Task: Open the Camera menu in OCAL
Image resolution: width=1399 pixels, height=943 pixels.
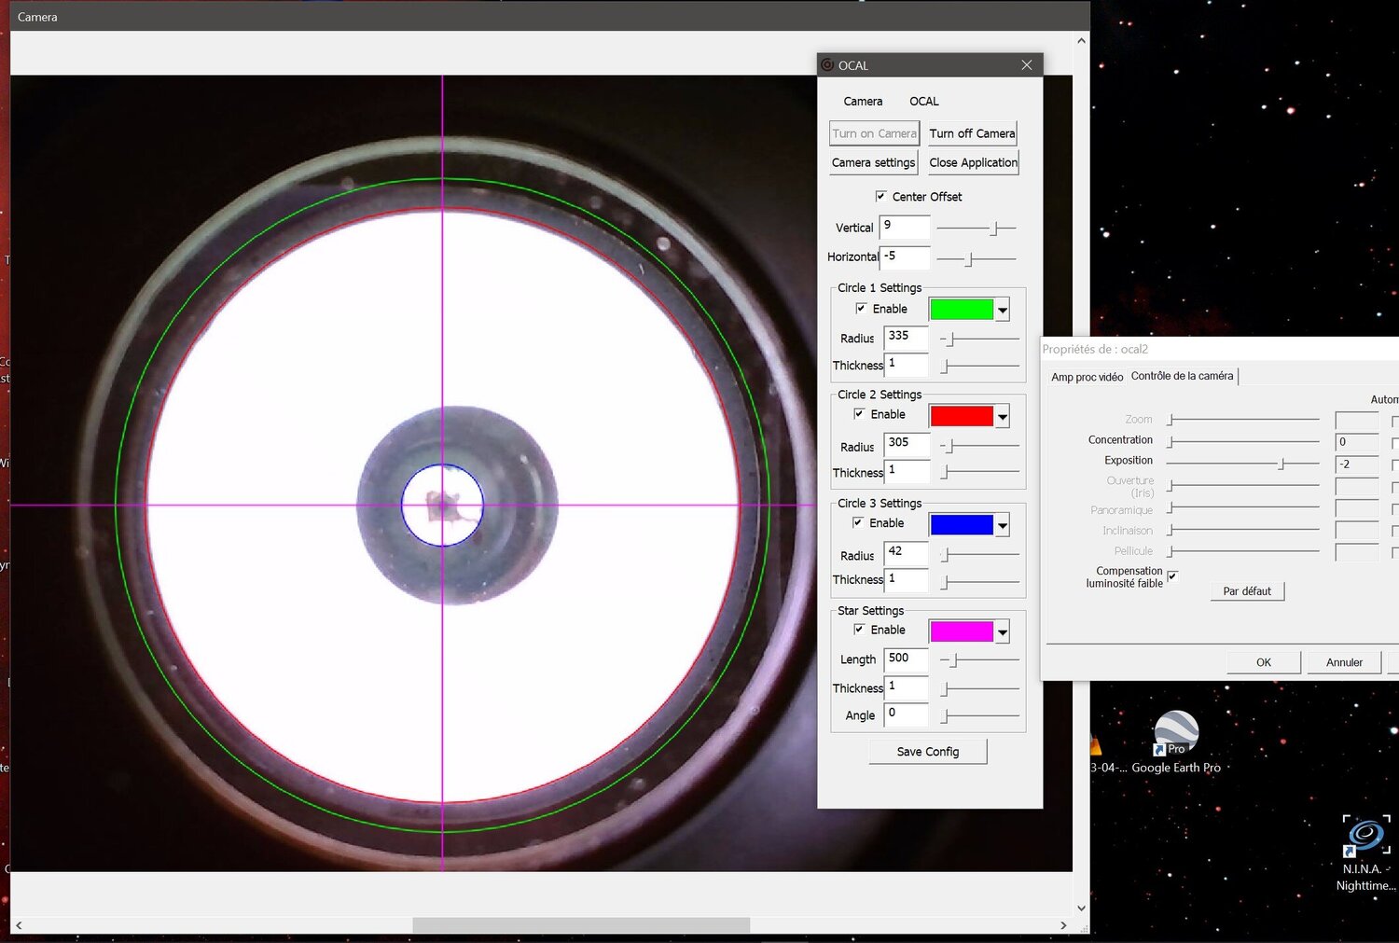Action: point(863,102)
